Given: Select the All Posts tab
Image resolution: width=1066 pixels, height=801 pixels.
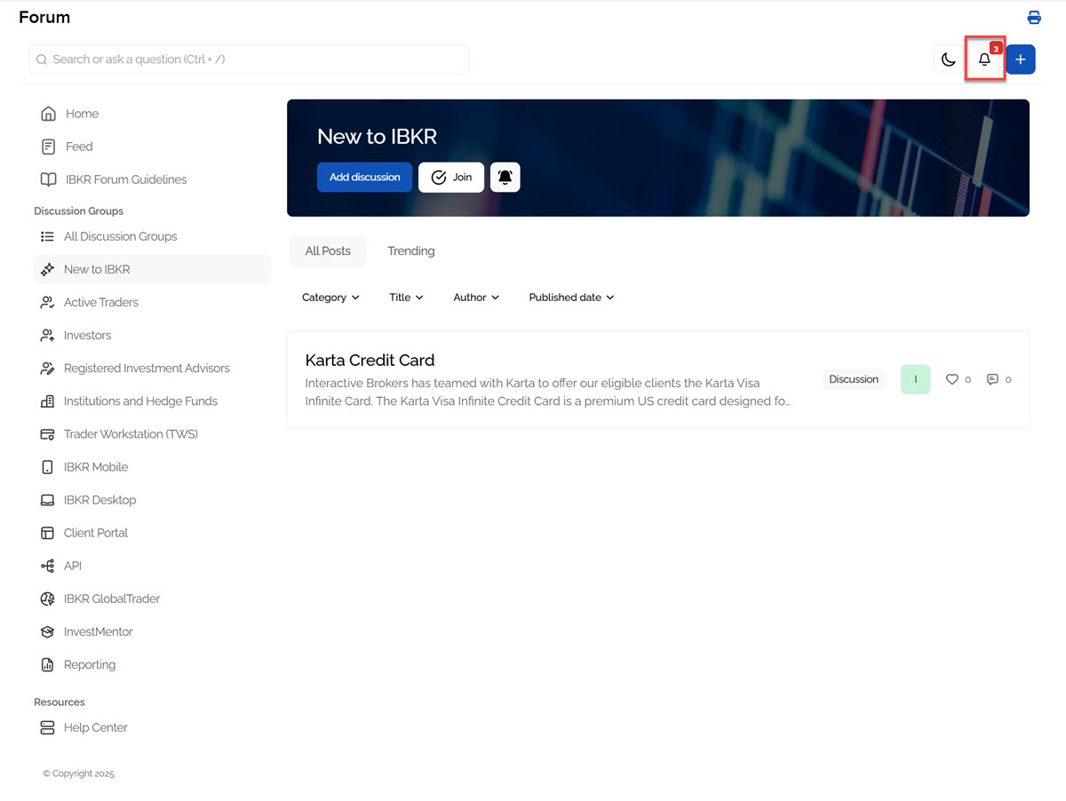Looking at the screenshot, I should point(327,250).
